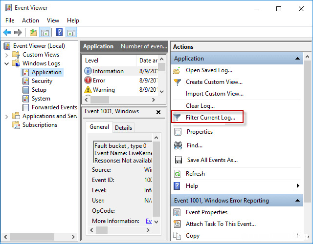Open the File menu
Image resolution: width=313 pixels, height=244 pixels.
click(10, 20)
